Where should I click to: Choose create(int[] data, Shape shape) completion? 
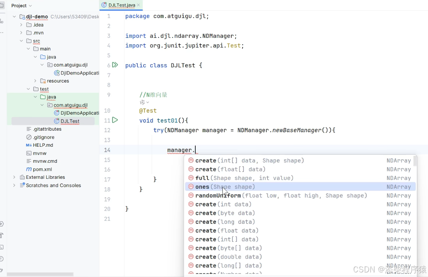point(300,160)
